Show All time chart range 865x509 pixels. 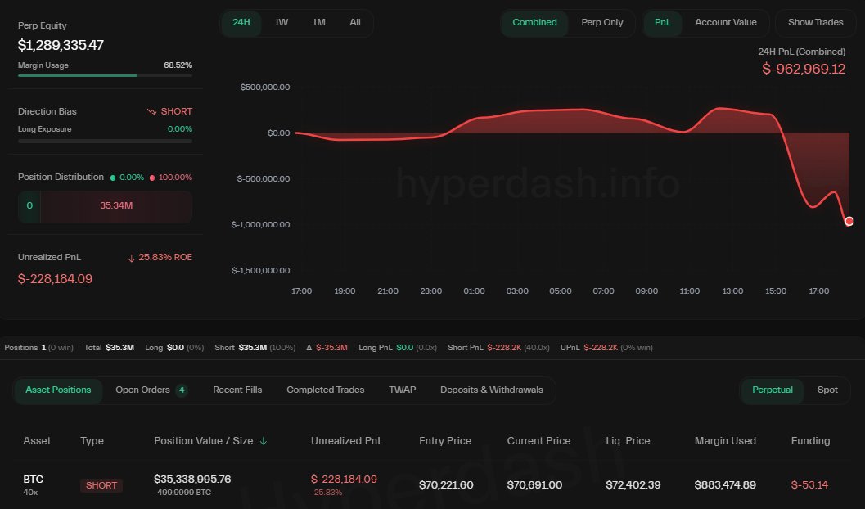point(355,23)
